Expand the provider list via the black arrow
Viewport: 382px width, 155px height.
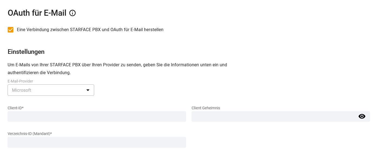[88, 90]
